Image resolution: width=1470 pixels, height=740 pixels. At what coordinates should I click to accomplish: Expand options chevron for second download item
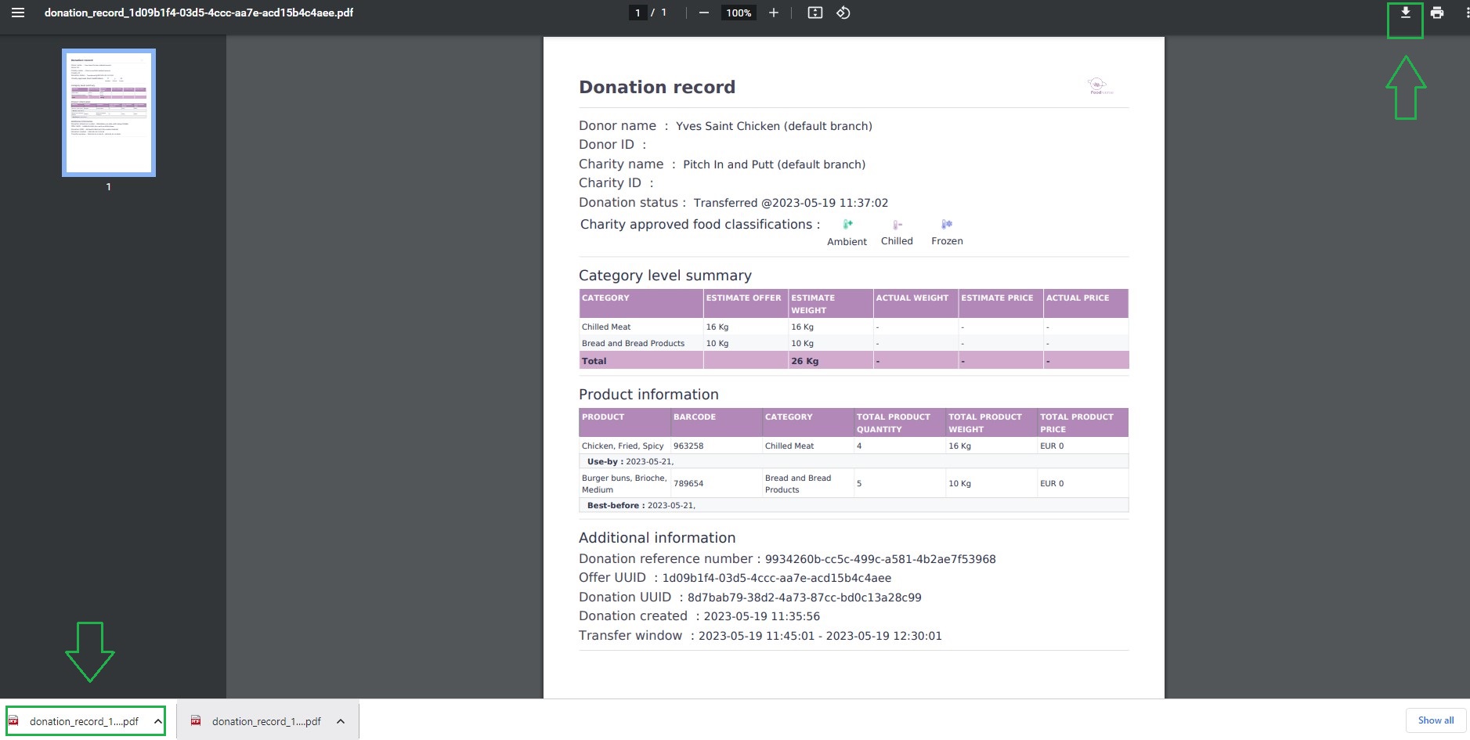coord(341,721)
